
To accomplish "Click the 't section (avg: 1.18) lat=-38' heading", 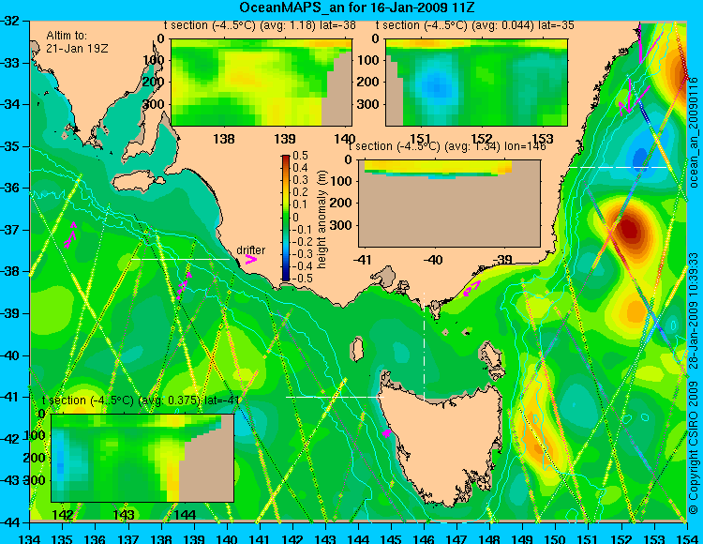I will (260, 25).
